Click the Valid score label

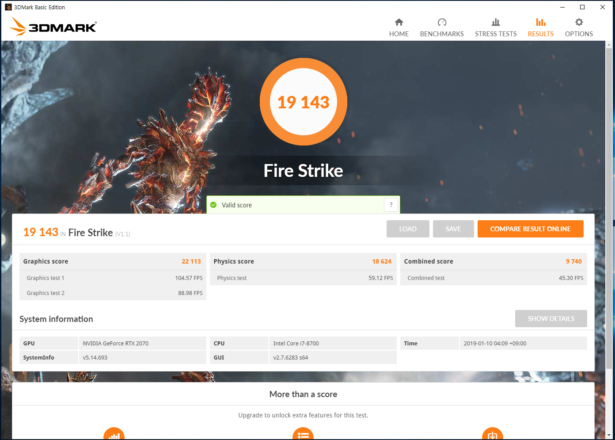[x=237, y=205]
